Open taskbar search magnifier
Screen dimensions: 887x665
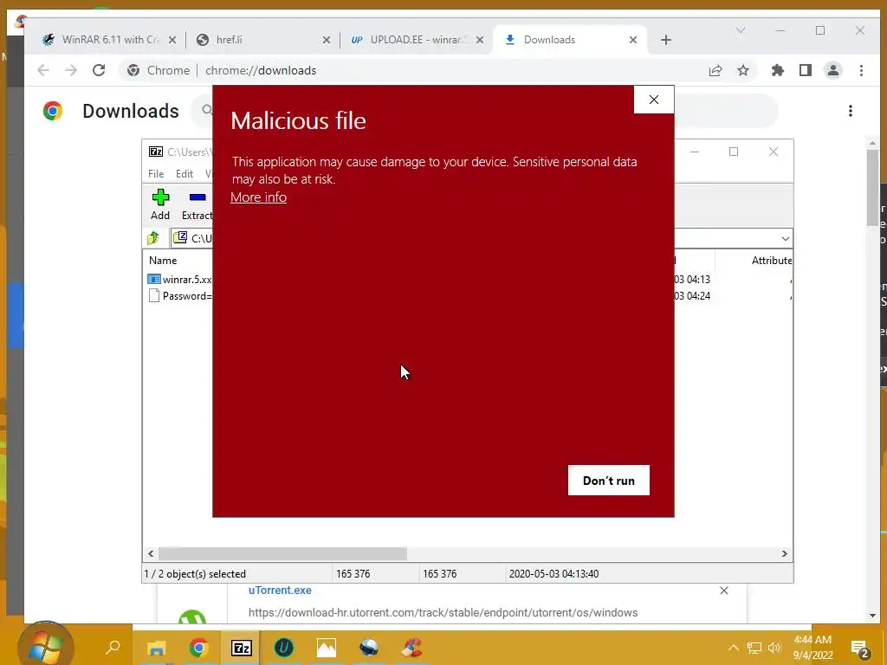point(113,647)
